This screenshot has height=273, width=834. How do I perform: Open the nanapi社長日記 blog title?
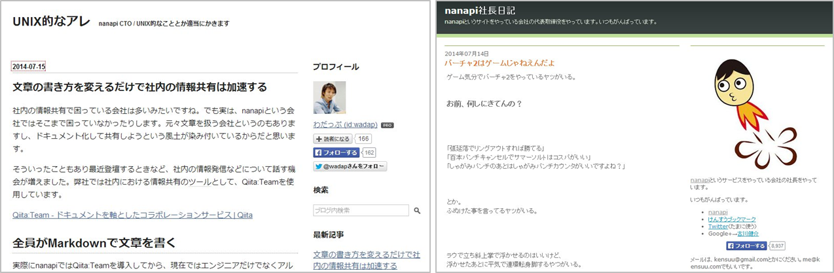[480, 10]
